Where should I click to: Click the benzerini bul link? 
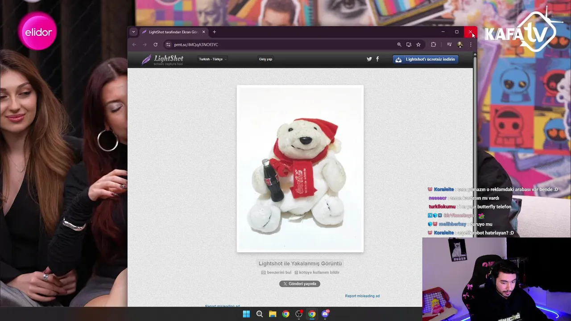(x=276, y=272)
